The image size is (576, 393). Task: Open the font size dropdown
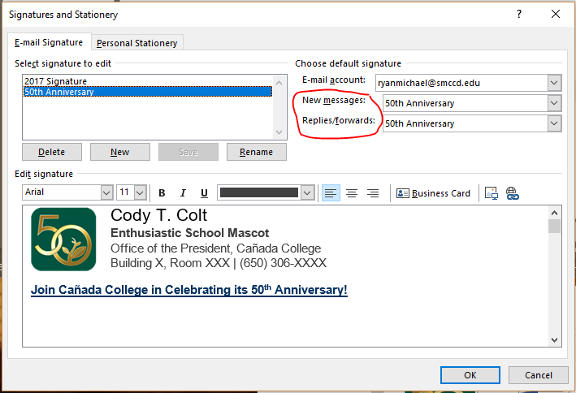point(140,192)
